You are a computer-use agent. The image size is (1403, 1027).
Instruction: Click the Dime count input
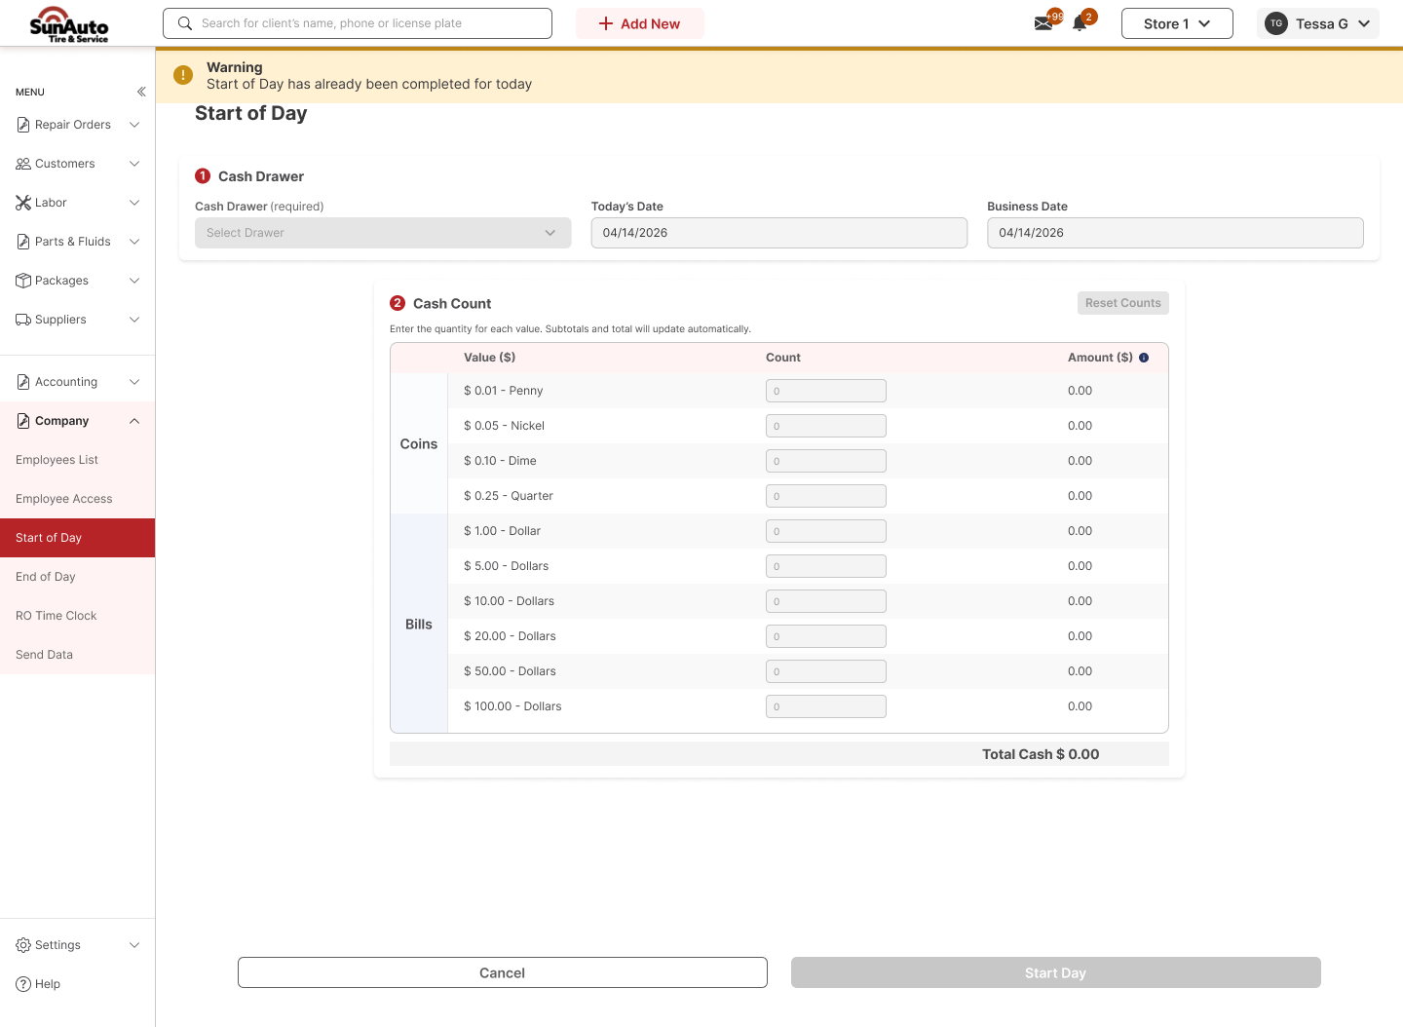[826, 461]
